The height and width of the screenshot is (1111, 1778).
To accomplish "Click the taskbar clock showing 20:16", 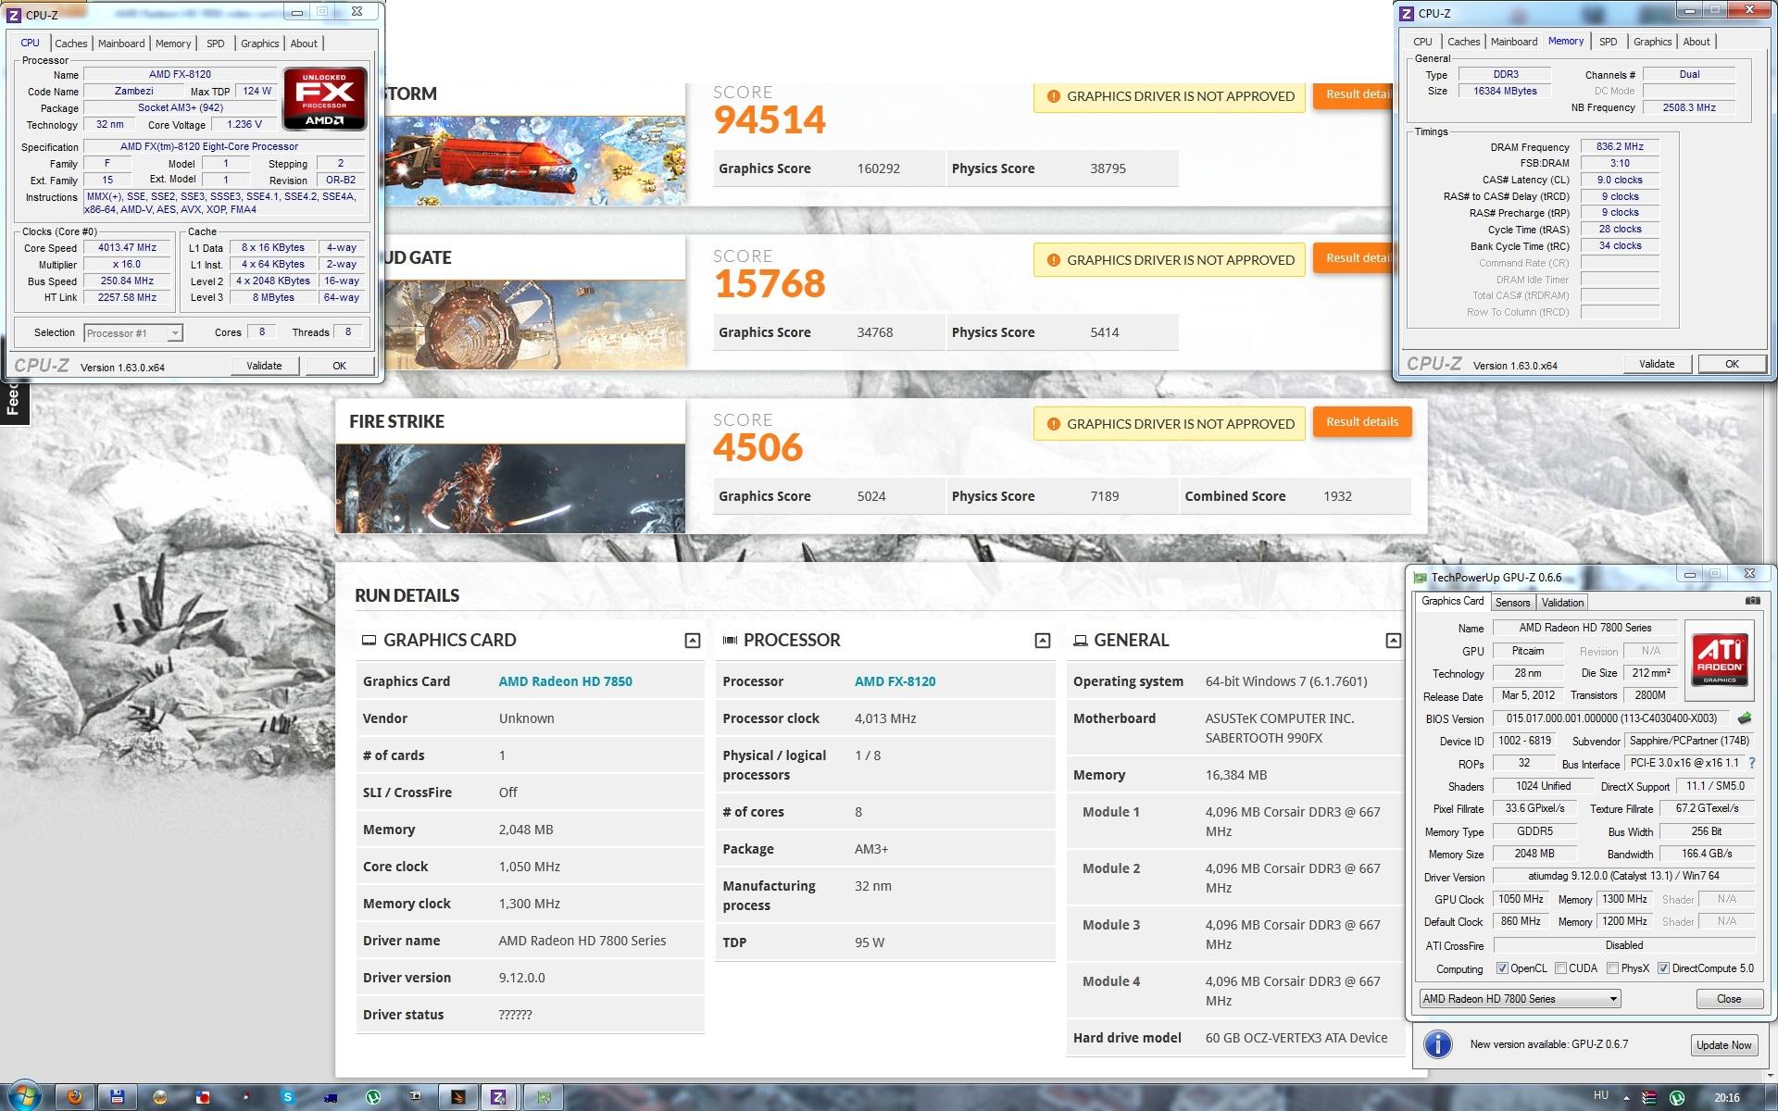I will pos(1726,1097).
